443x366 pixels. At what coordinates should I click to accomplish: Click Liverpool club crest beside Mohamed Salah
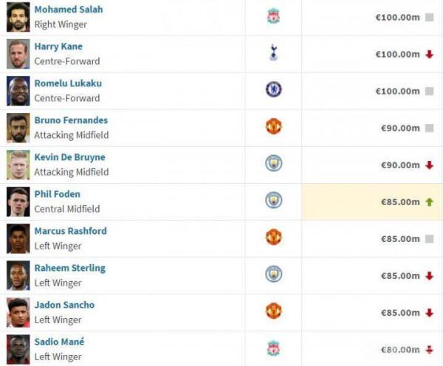(x=273, y=17)
